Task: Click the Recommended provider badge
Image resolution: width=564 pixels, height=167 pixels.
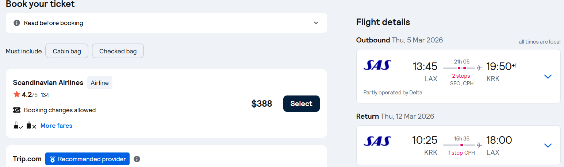Action: pyautogui.click(x=87, y=159)
